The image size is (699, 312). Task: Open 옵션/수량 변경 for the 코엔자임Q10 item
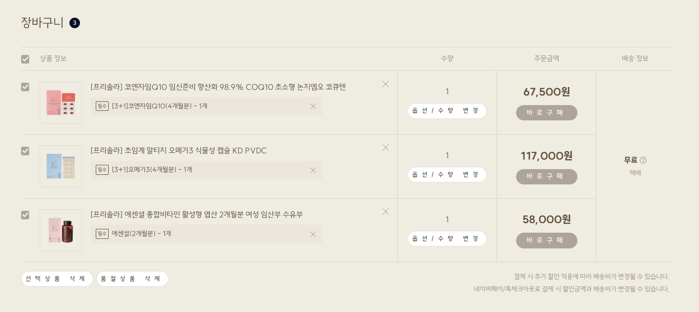447,111
